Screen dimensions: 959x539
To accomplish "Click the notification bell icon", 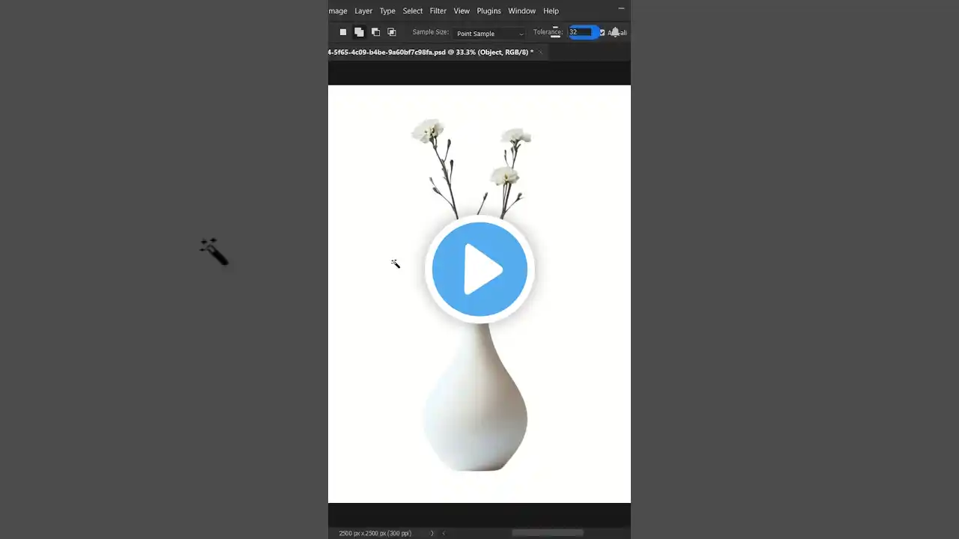I will click(615, 32).
